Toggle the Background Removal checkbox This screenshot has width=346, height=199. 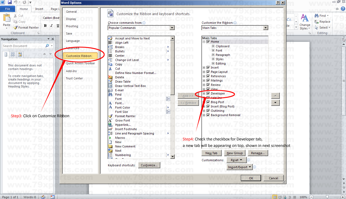pyautogui.click(x=208, y=115)
